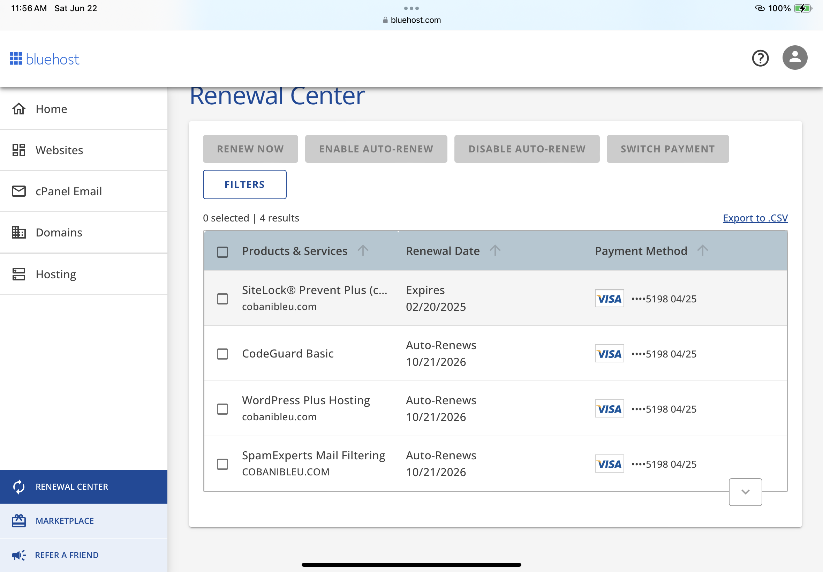Viewport: 823px width, 572px height.
Task: Open the Websites menu item
Action: 83,150
